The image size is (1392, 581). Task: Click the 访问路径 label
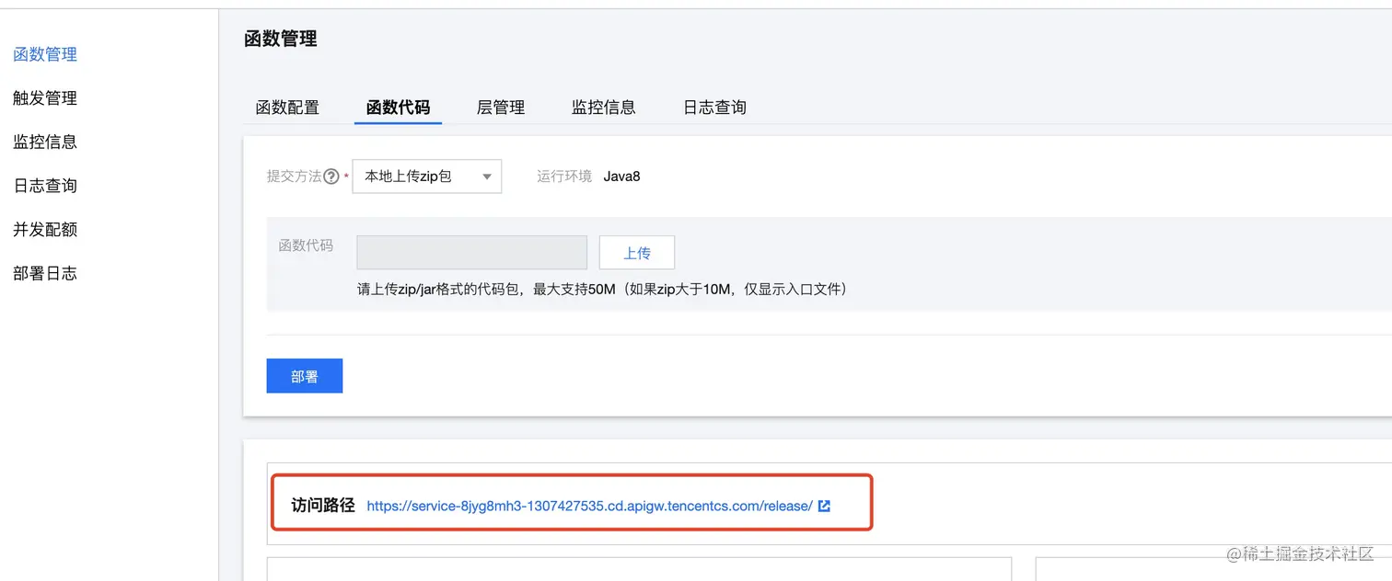pyautogui.click(x=323, y=506)
